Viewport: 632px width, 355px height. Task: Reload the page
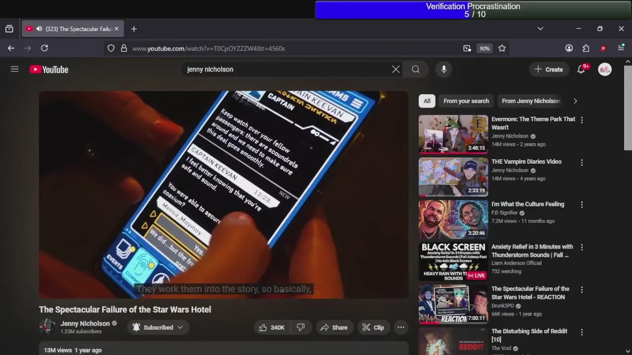44,48
